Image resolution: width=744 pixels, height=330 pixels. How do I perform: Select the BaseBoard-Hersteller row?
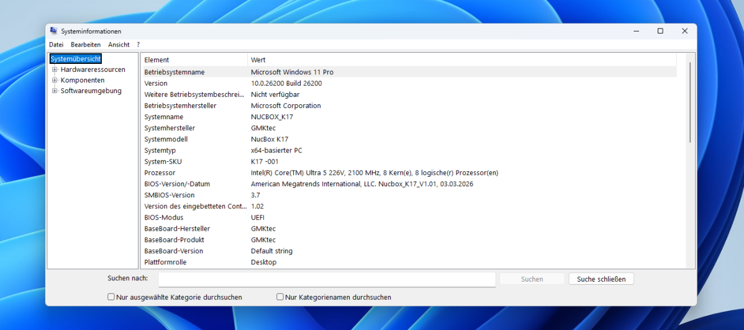coord(409,228)
